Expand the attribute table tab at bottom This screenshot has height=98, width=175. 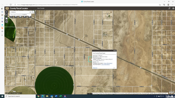(90, 94)
